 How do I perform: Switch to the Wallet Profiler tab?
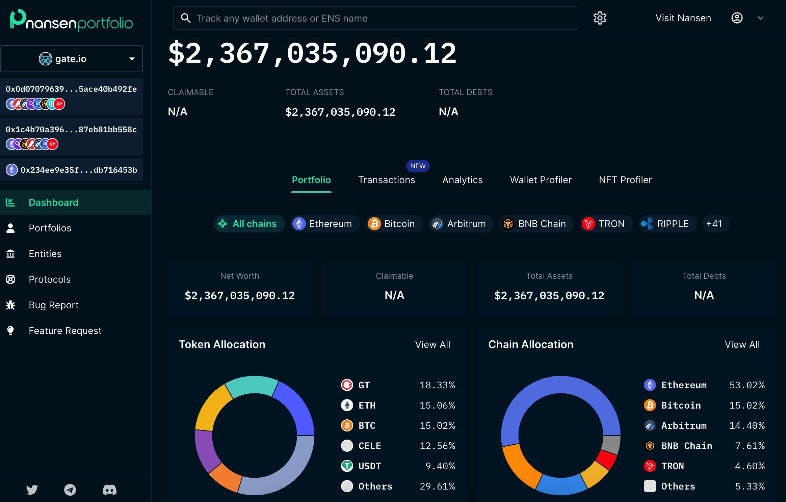[541, 180]
